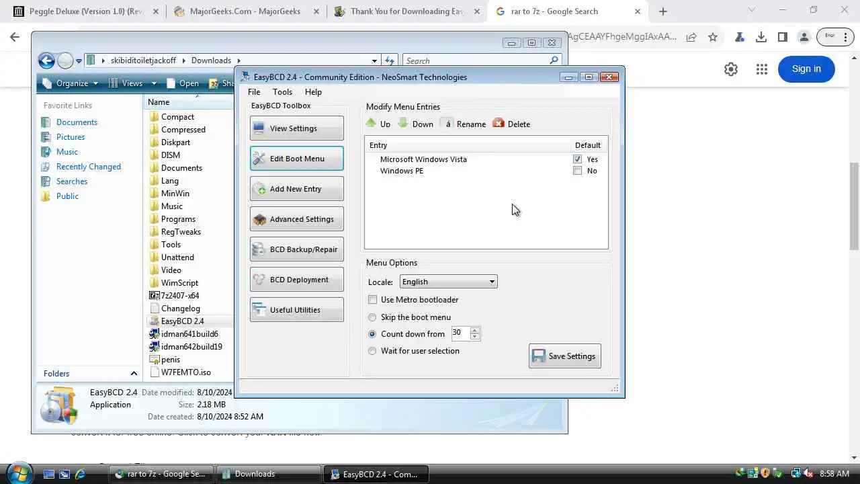860x484 pixels.
Task: Open the Locale English dropdown
Action: click(448, 282)
